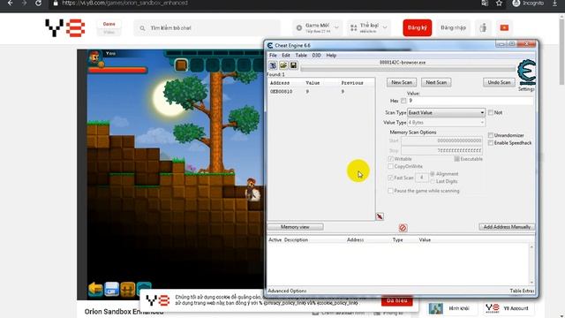Toggle the Executable checkbox
Viewport: 565px width, 318px height.
(x=456, y=159)
